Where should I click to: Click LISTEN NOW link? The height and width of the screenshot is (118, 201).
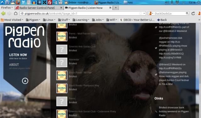point(18,55)
